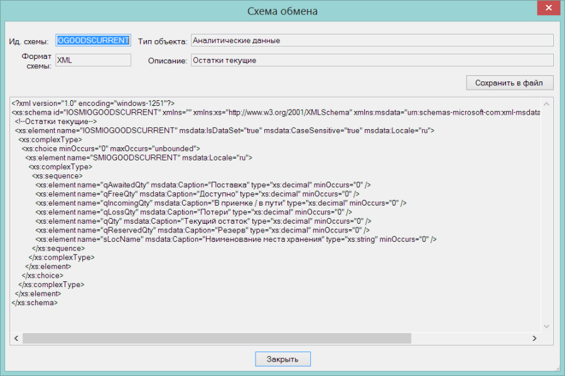Click the Формат схемы XML field
565x376 pixels.
(94, 60)
